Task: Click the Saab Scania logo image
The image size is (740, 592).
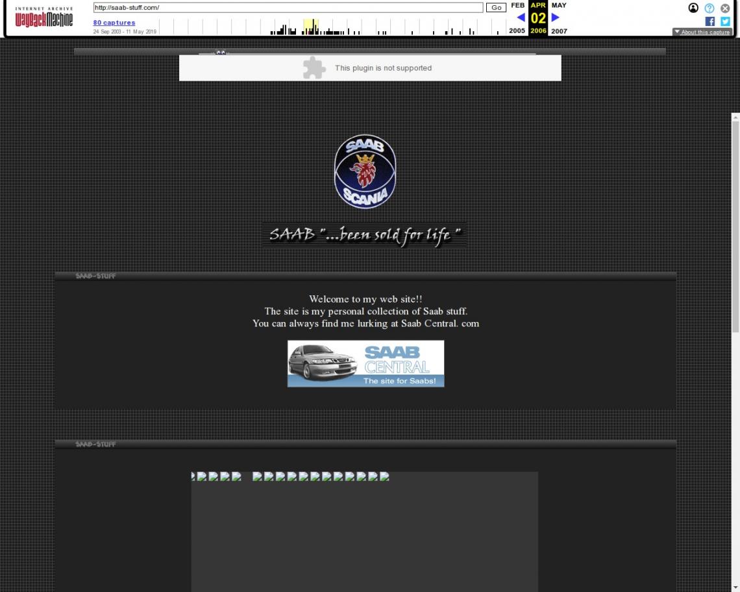Action: coord(365,171)
